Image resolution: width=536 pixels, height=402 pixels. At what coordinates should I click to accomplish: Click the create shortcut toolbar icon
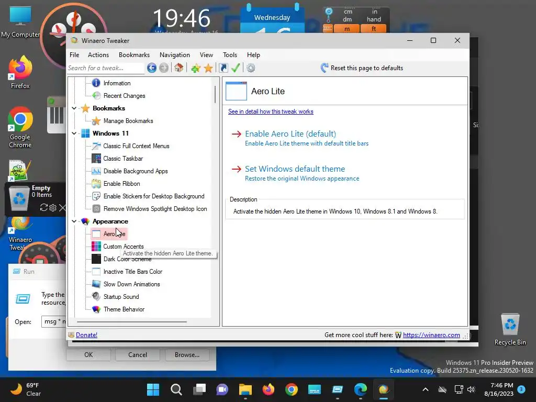click(223, 68)
